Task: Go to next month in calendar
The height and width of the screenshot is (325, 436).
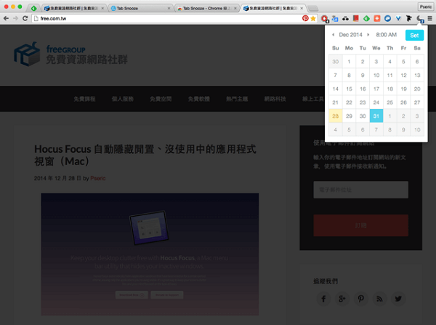Action: click(368, 35)
